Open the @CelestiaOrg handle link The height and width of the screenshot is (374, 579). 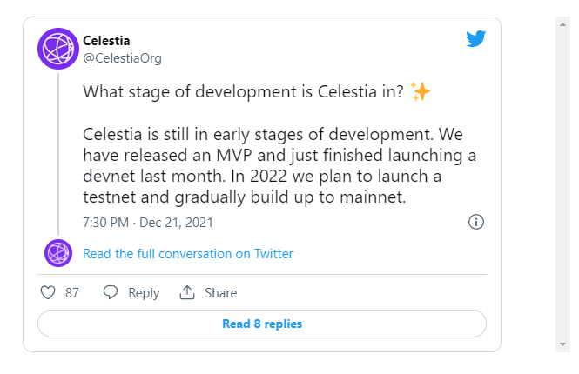pyautogui.click(x=122, y=58)
